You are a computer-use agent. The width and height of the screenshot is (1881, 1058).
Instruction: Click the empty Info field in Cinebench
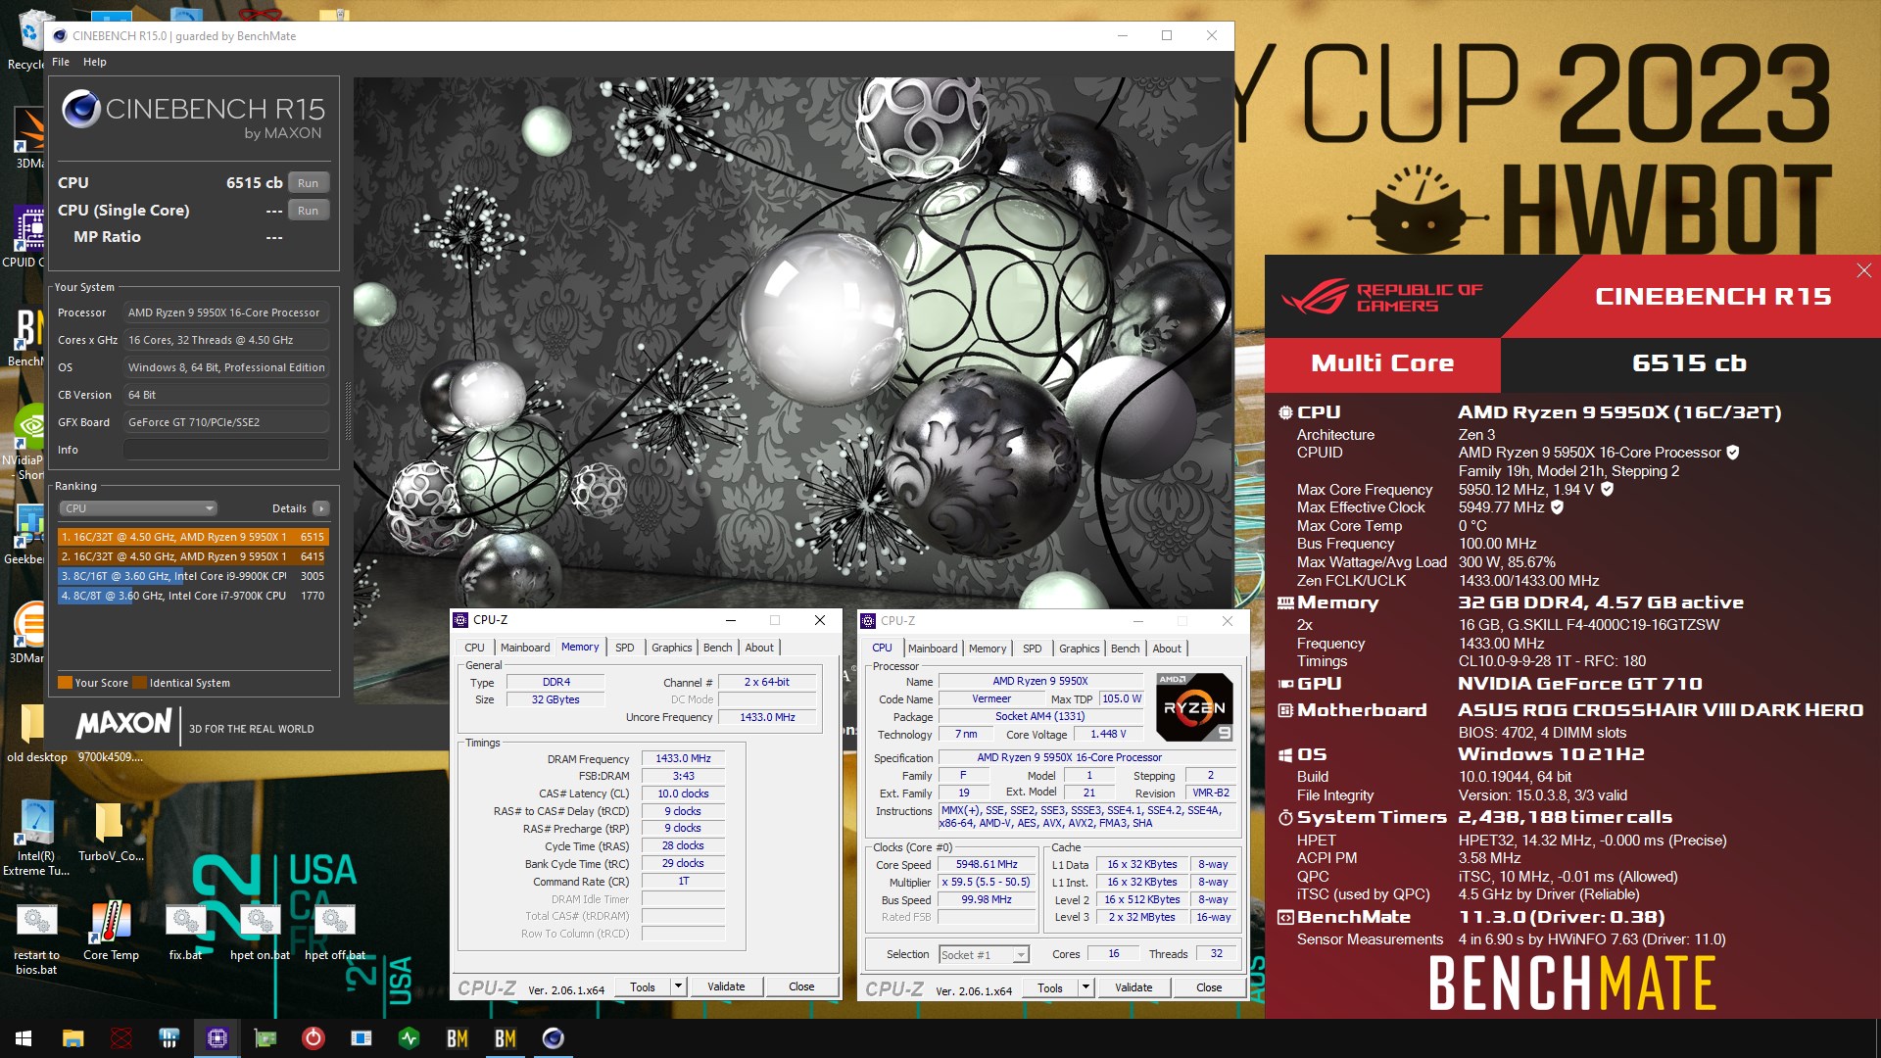(226, 450)
